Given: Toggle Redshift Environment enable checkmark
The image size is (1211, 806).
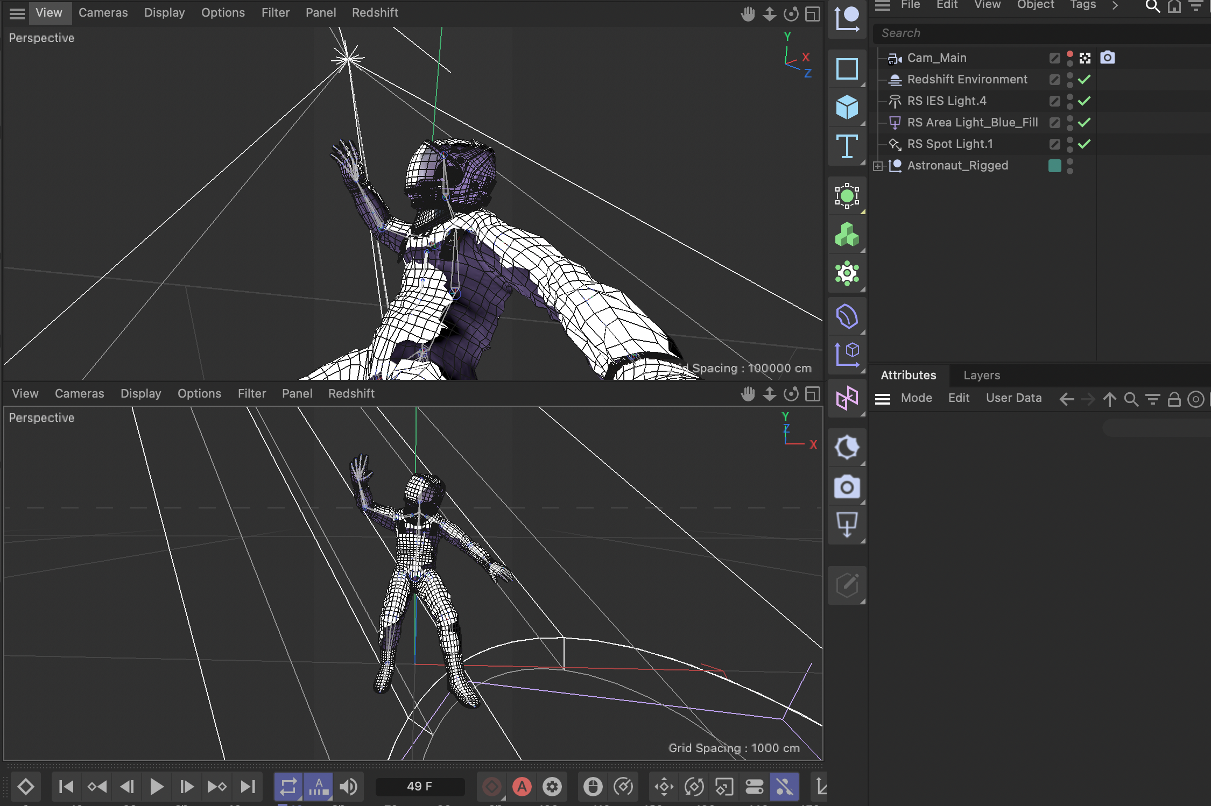Looking at the screenshot, I should coord(1085,79).
